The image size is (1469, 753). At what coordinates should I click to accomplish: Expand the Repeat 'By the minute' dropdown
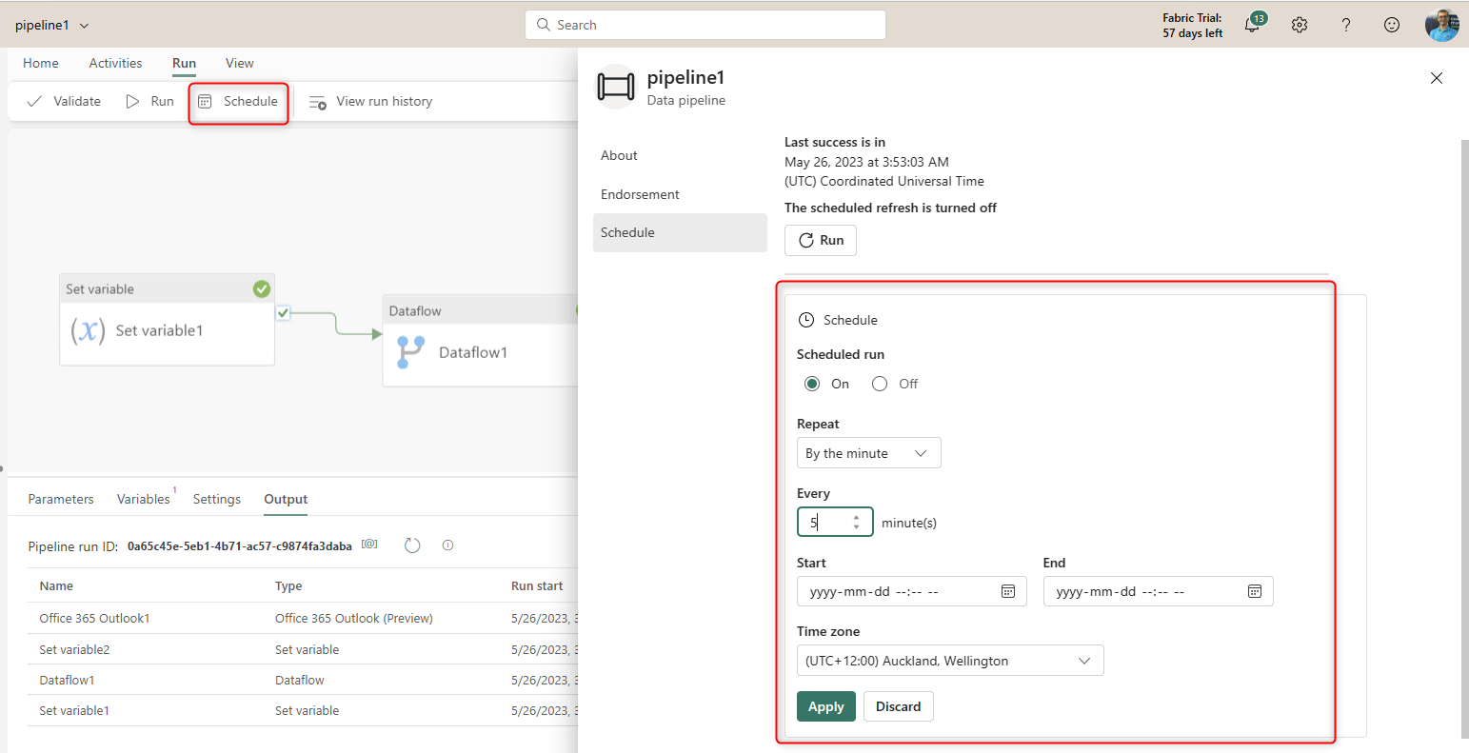868,453
